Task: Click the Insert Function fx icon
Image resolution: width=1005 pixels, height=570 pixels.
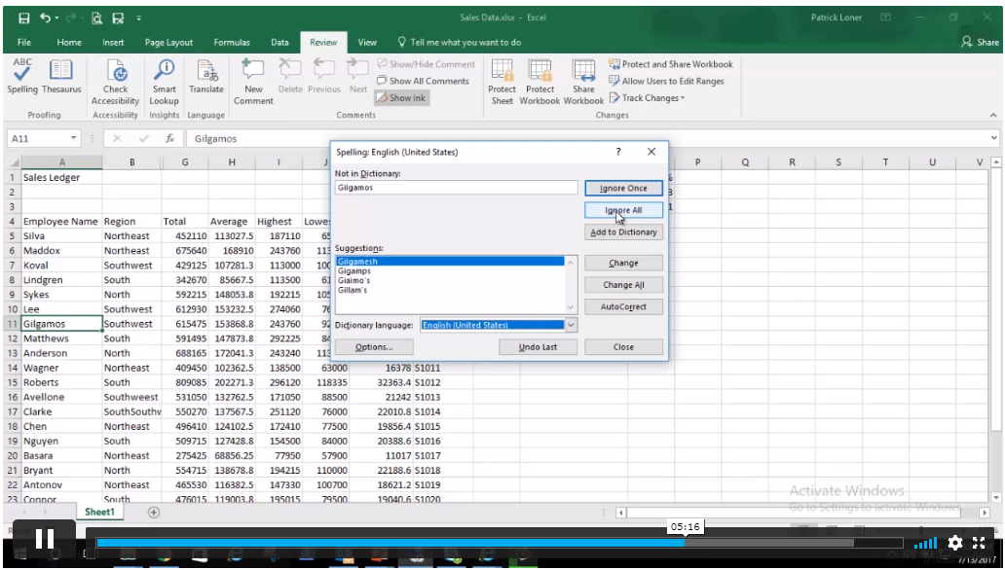Action: [169, 138]
